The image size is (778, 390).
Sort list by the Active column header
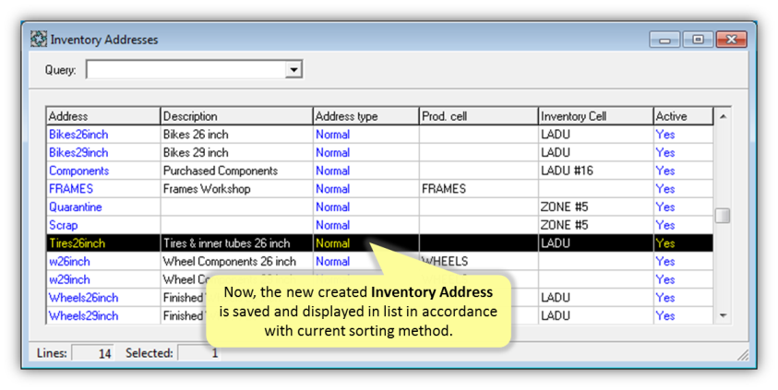(x=682, y=116)
